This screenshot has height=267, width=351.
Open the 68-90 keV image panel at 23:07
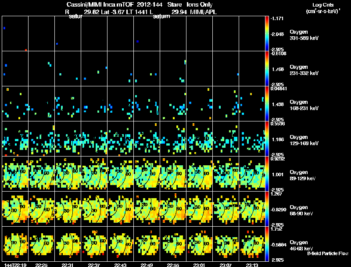pos(226,209)
